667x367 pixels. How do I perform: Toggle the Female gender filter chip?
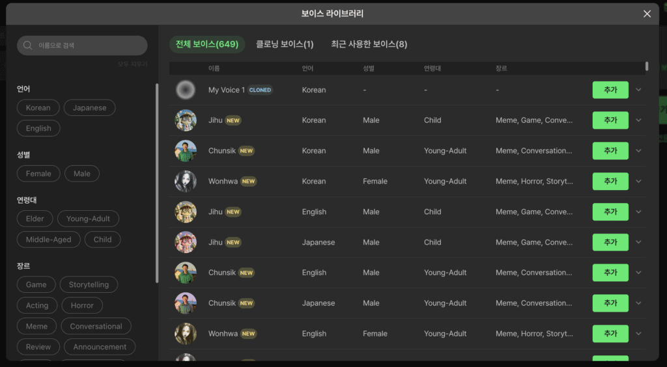tap(38, 174)
